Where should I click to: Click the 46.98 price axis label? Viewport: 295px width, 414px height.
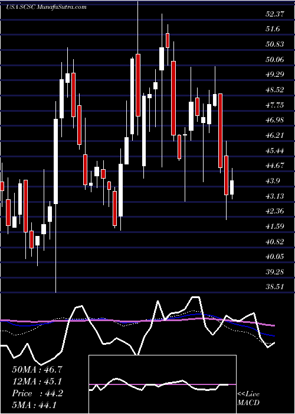click(275, 121)
